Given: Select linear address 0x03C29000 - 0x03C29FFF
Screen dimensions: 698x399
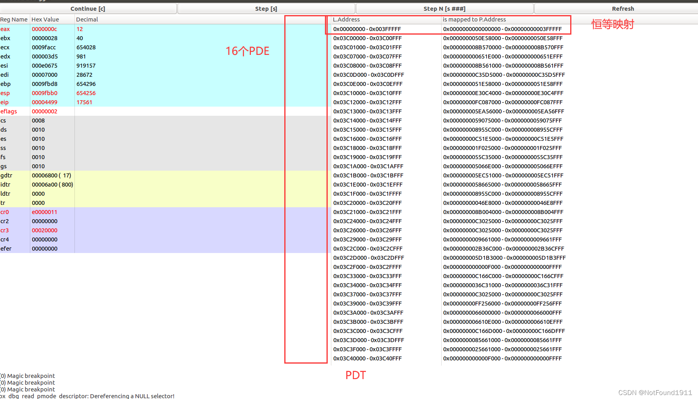Looking at the screenshot, I should pyautogui.click(x=368, y=239).
